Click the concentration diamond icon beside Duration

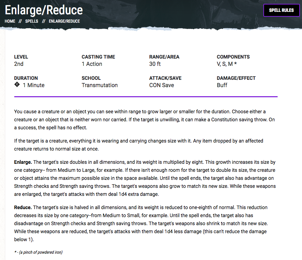[17, 85]
